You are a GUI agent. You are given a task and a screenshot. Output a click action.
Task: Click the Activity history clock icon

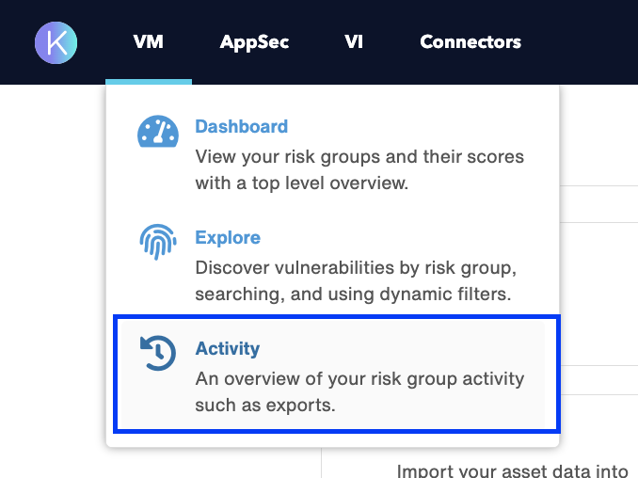(x=158, y=353)
